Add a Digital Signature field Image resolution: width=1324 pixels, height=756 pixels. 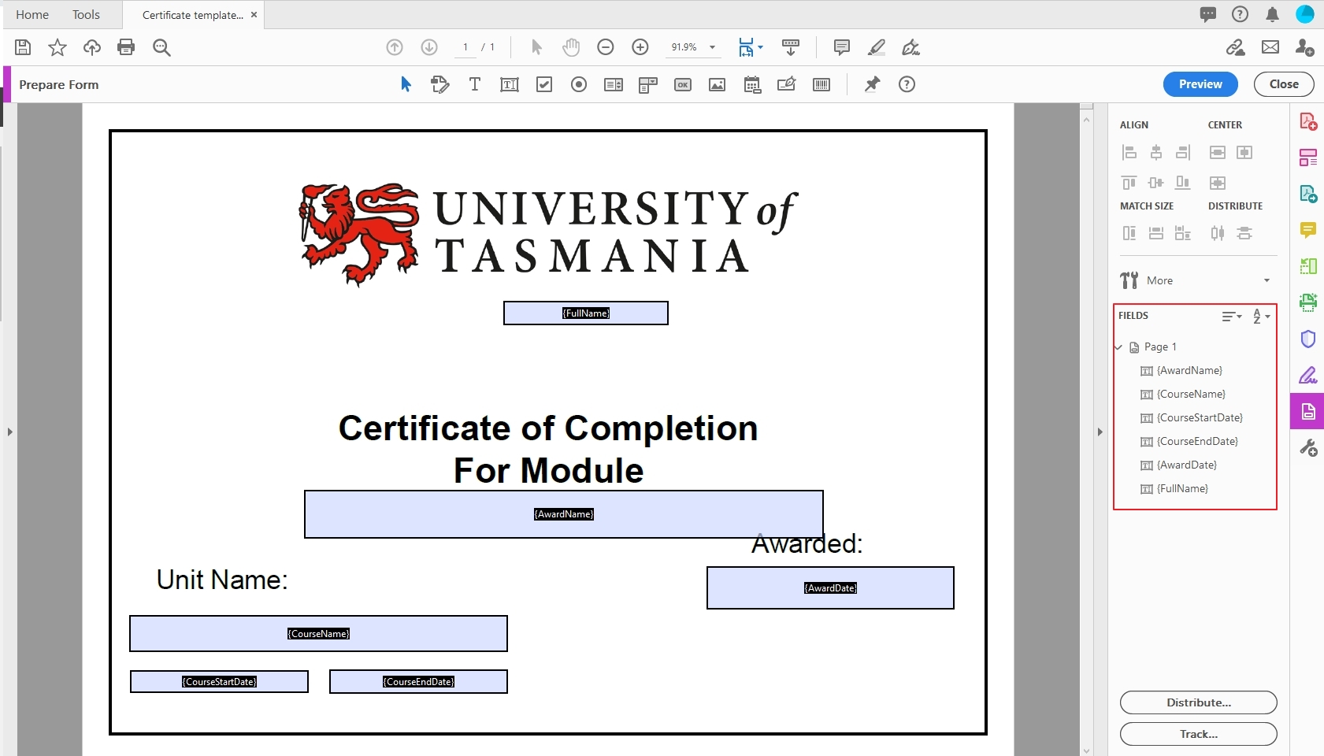click(x=787, y=84)
